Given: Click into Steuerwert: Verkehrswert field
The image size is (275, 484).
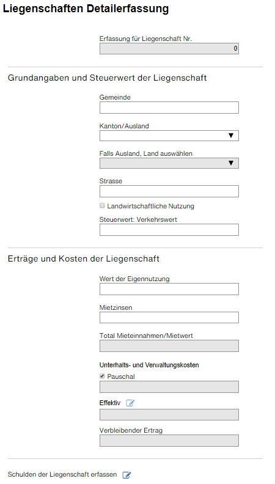Looking at the screenshot, I should click(x=169, y=230).
